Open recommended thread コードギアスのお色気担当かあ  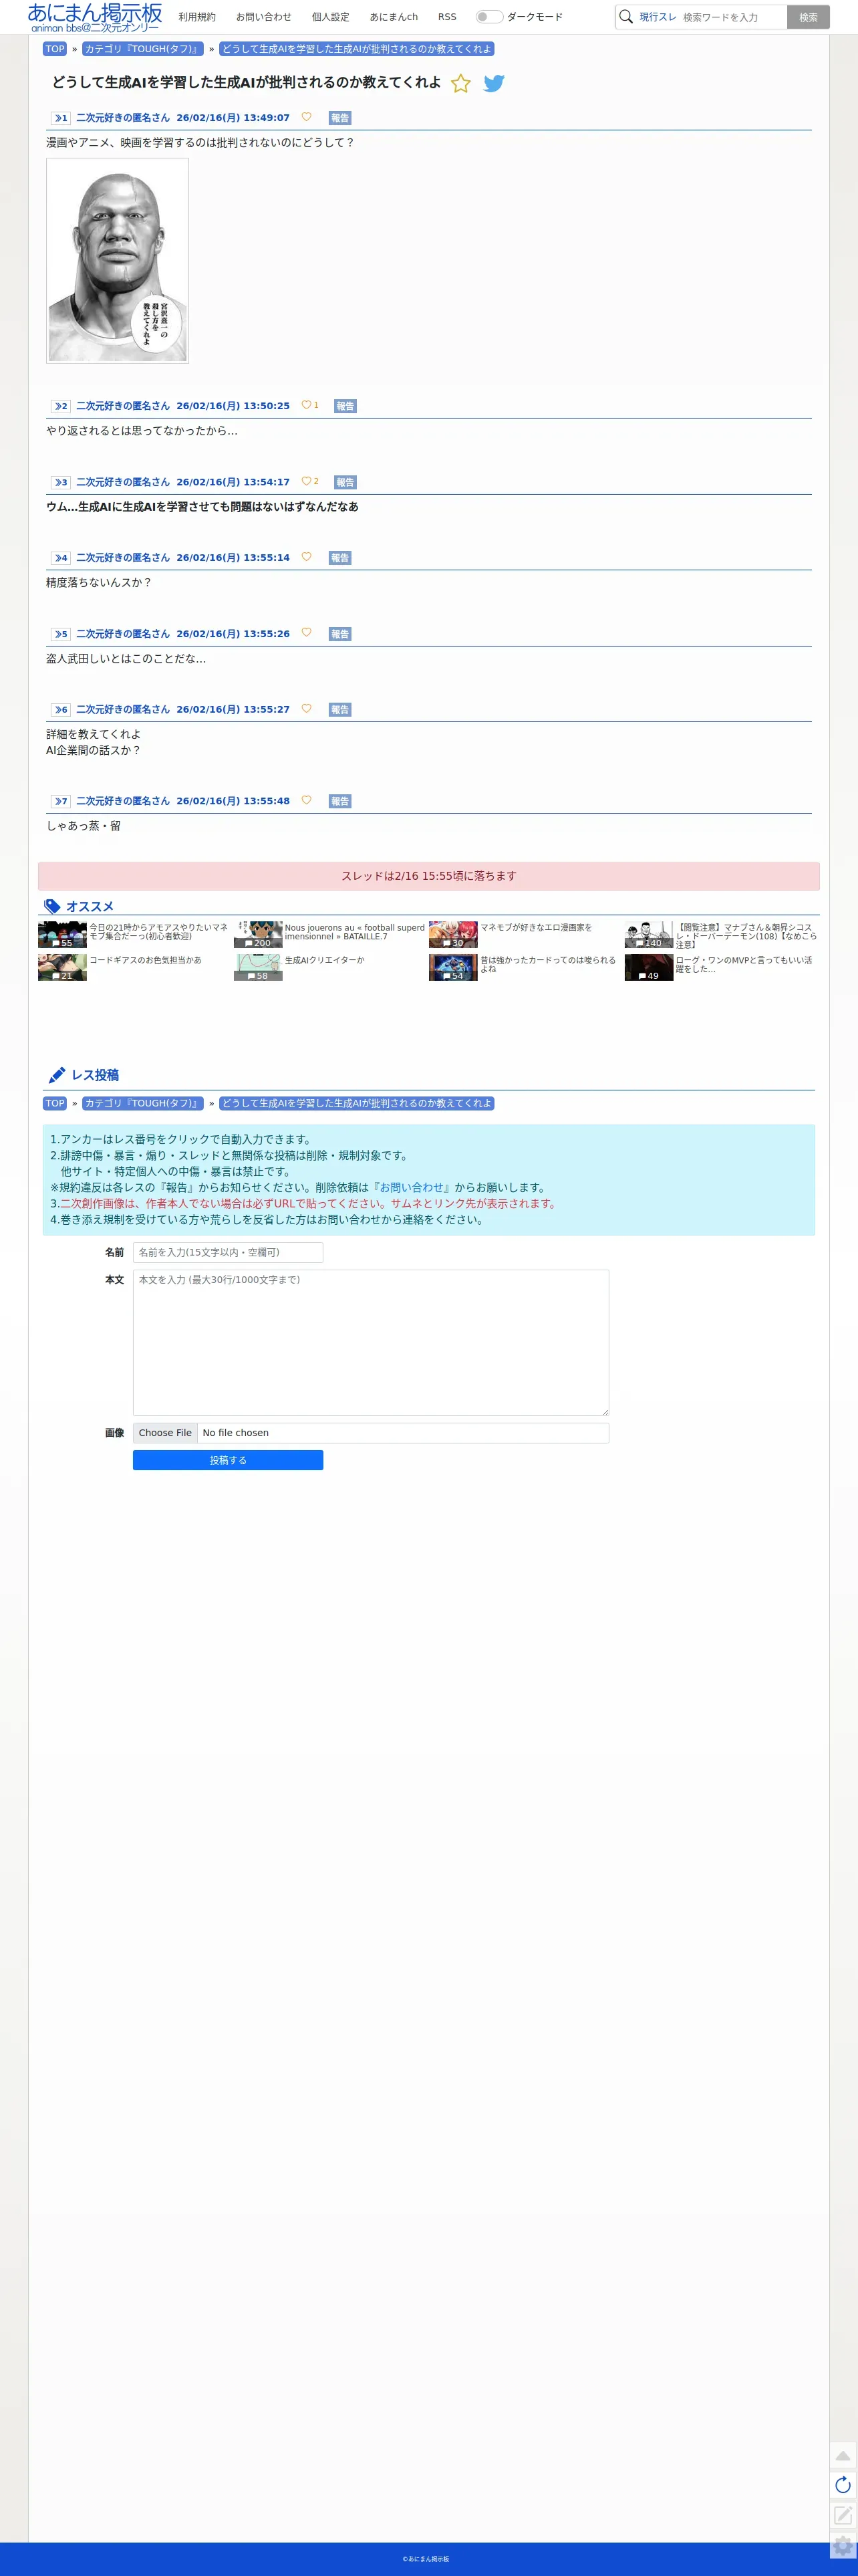134,967
